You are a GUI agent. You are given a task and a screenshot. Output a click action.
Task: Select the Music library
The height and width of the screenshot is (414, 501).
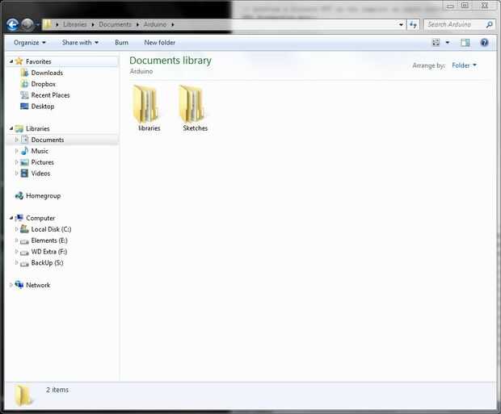click(40, 151)
